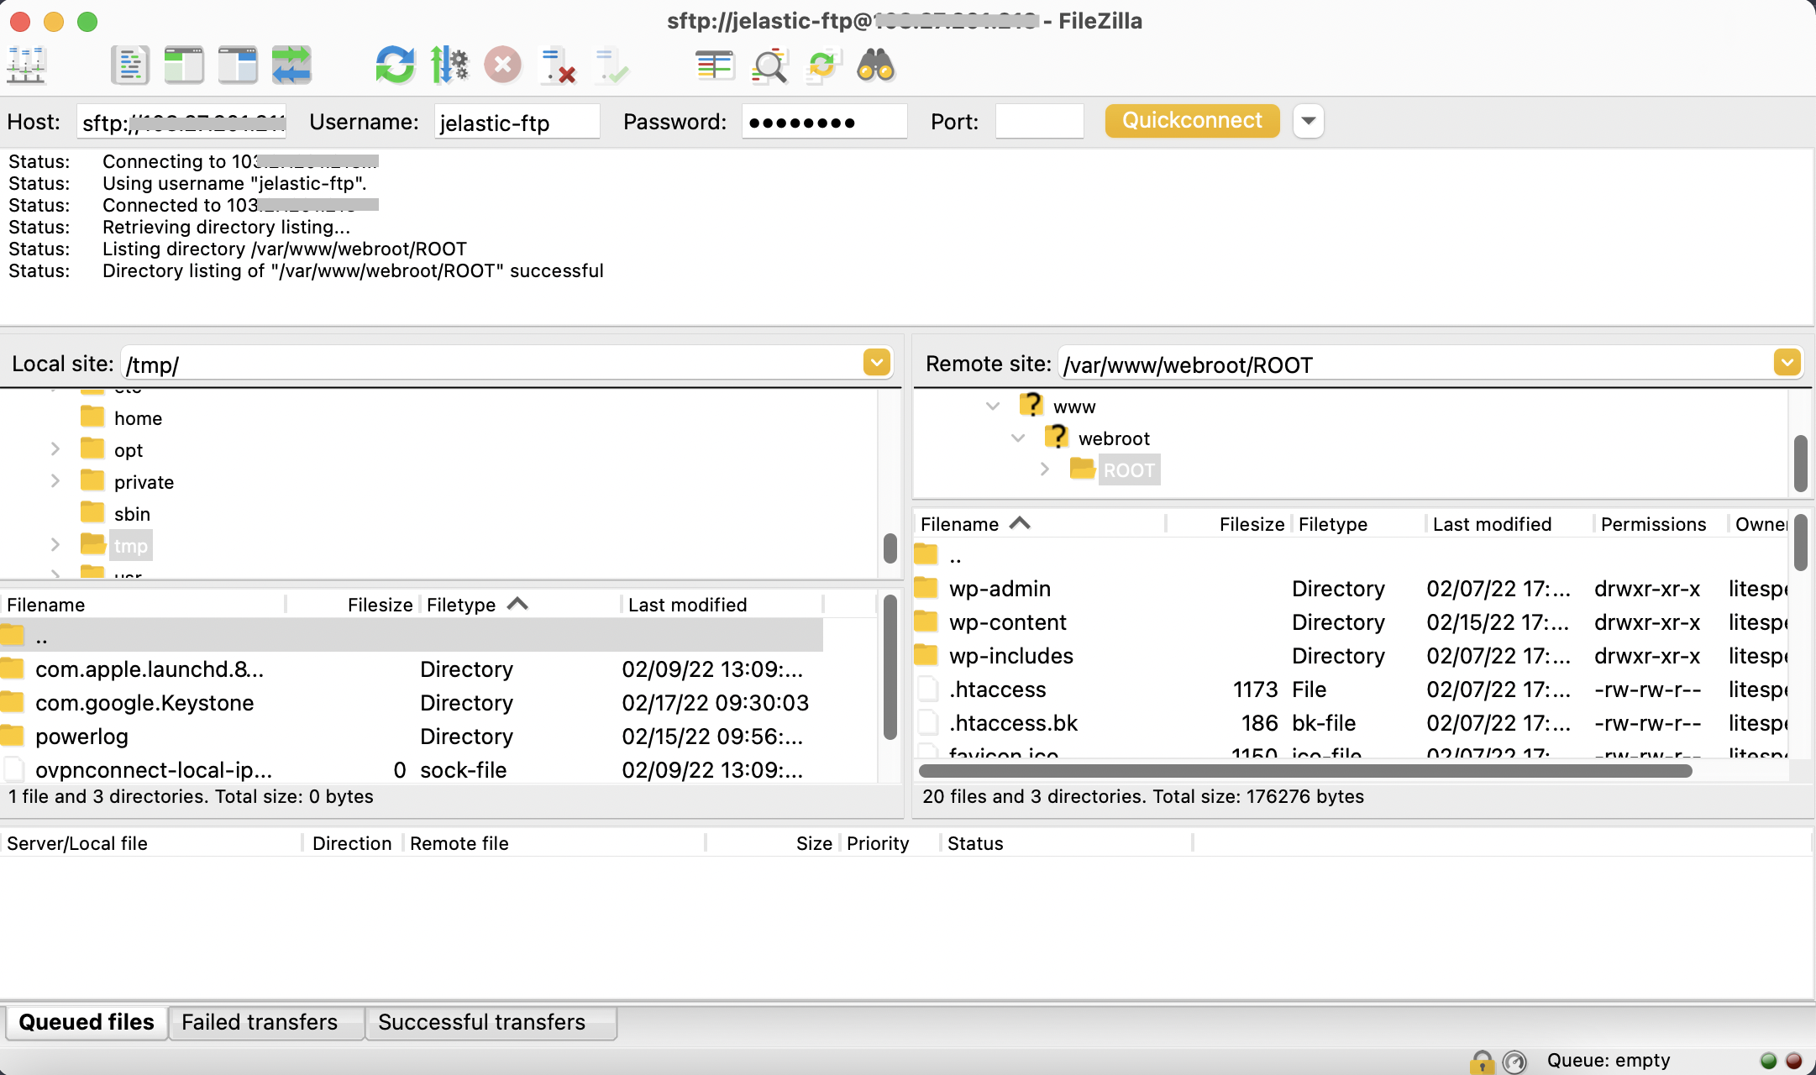This screenshot has width=1816, height=1075.
Task: Open parent directory in remote file list
Action: pyautogui.click(x=1351, y=555)
